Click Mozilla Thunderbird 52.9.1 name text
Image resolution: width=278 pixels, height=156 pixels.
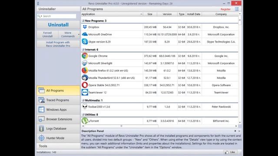click(x=112, y=78)
